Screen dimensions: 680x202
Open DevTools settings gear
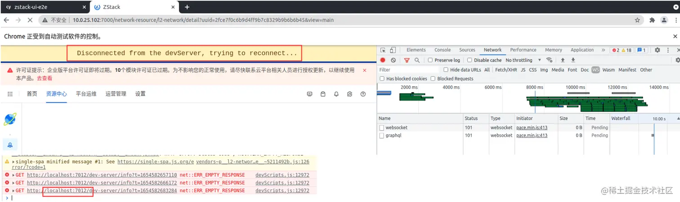(657, 50)
